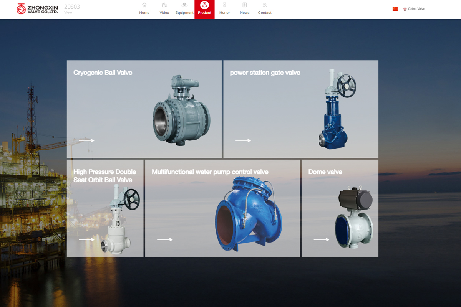Open the Video camera icon
This screenshot has height=307, width=461.
pos(164,5)
